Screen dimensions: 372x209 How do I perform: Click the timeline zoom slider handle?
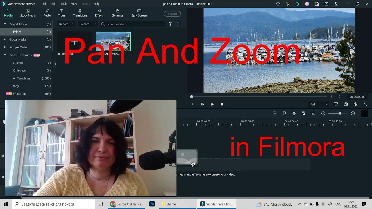coord(340,113)
